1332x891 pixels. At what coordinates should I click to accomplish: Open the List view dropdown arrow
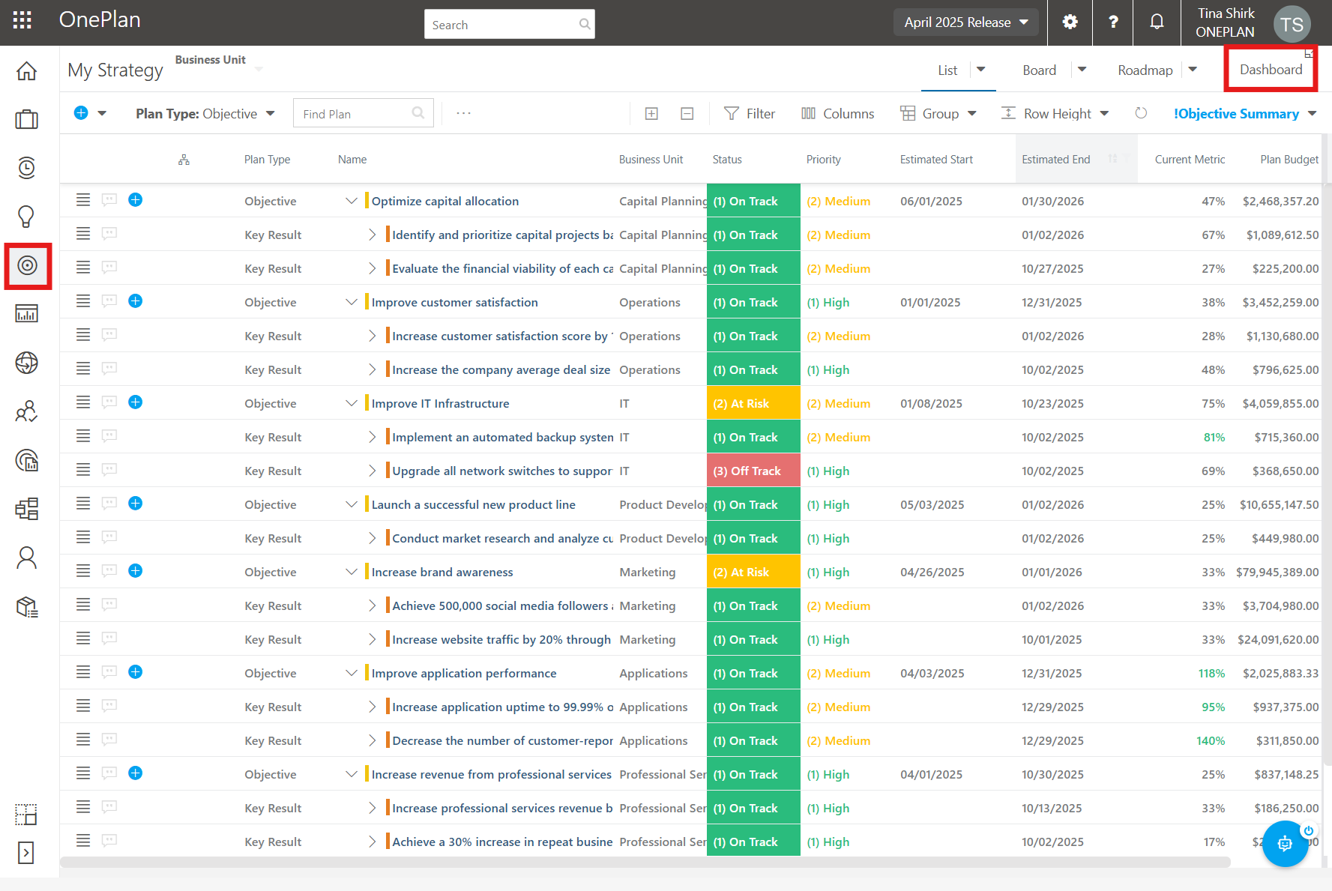pyautogui.click(x=981, y=69)
